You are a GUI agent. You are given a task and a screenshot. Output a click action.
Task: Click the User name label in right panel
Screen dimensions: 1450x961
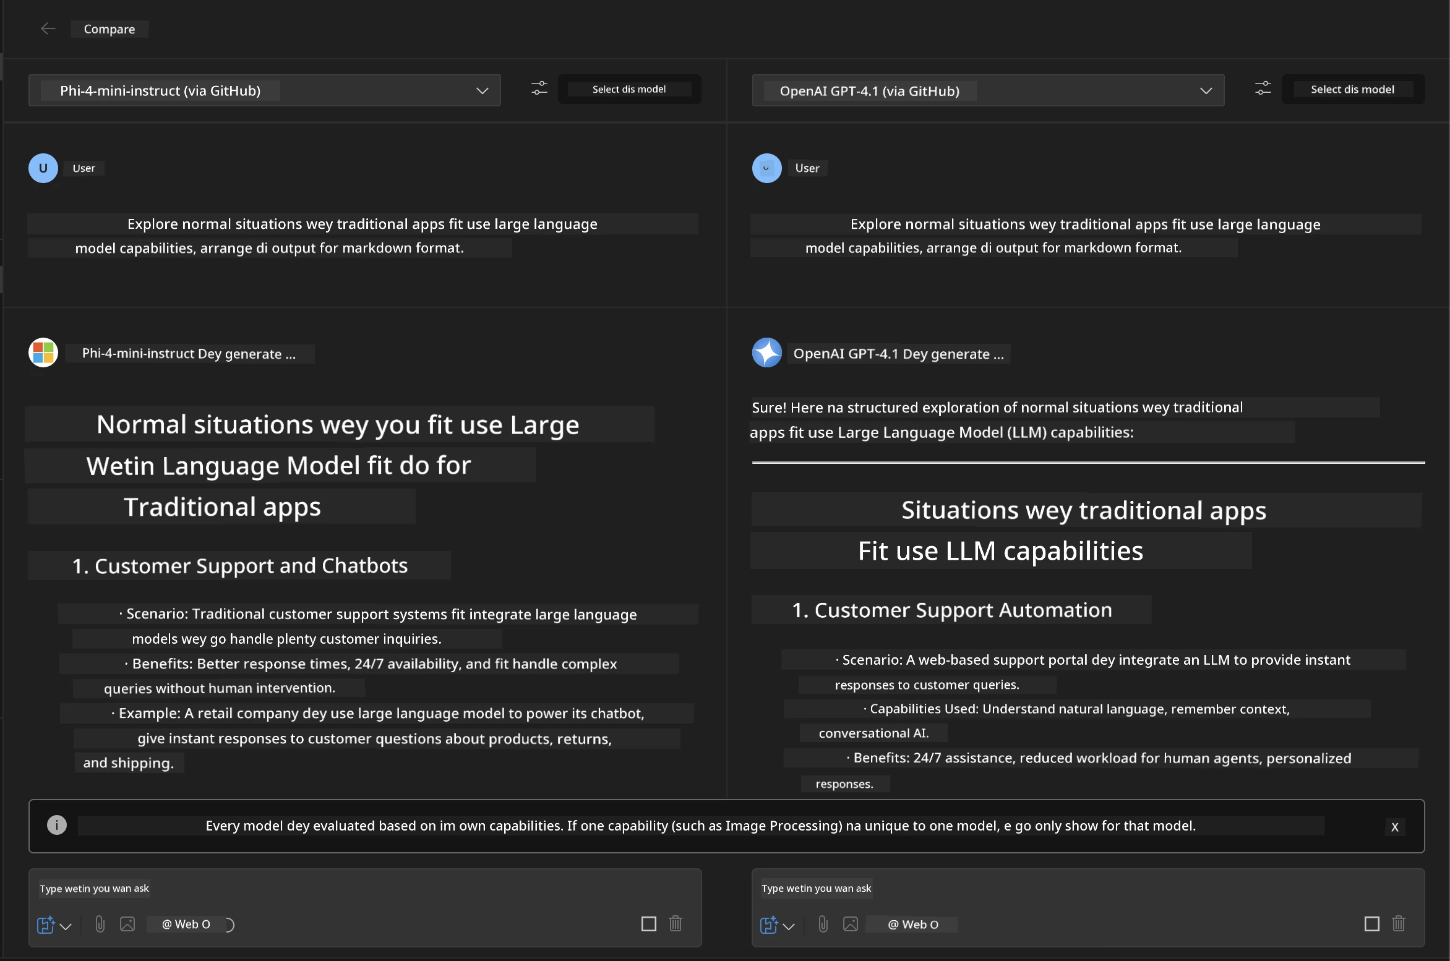tap(807, 168)
